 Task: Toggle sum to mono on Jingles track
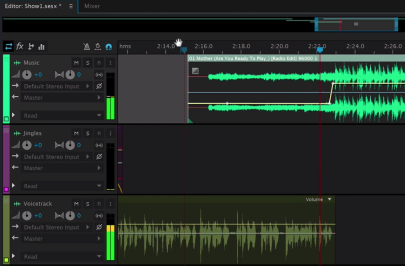click(99, 145)
